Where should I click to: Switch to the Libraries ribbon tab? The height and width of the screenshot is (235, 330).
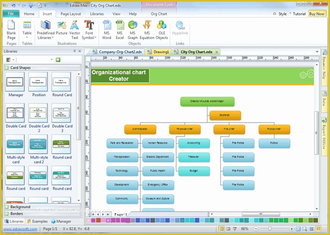click(x=97, y=14)
